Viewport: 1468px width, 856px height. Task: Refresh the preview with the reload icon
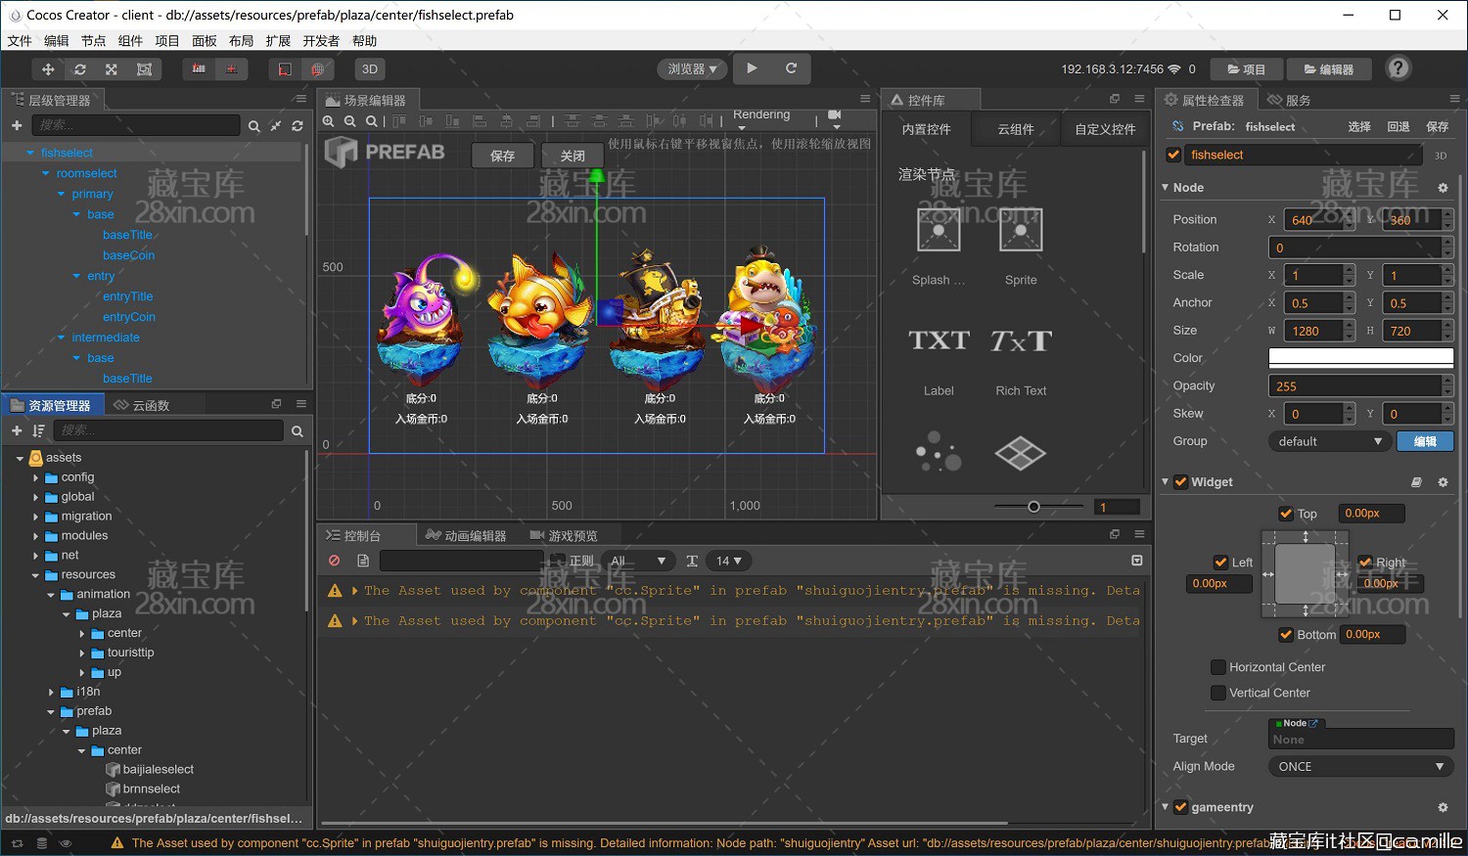[x=791, y=68]
